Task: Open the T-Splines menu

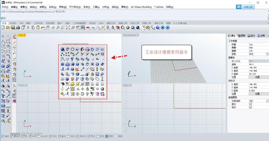Action: point(159,7)
